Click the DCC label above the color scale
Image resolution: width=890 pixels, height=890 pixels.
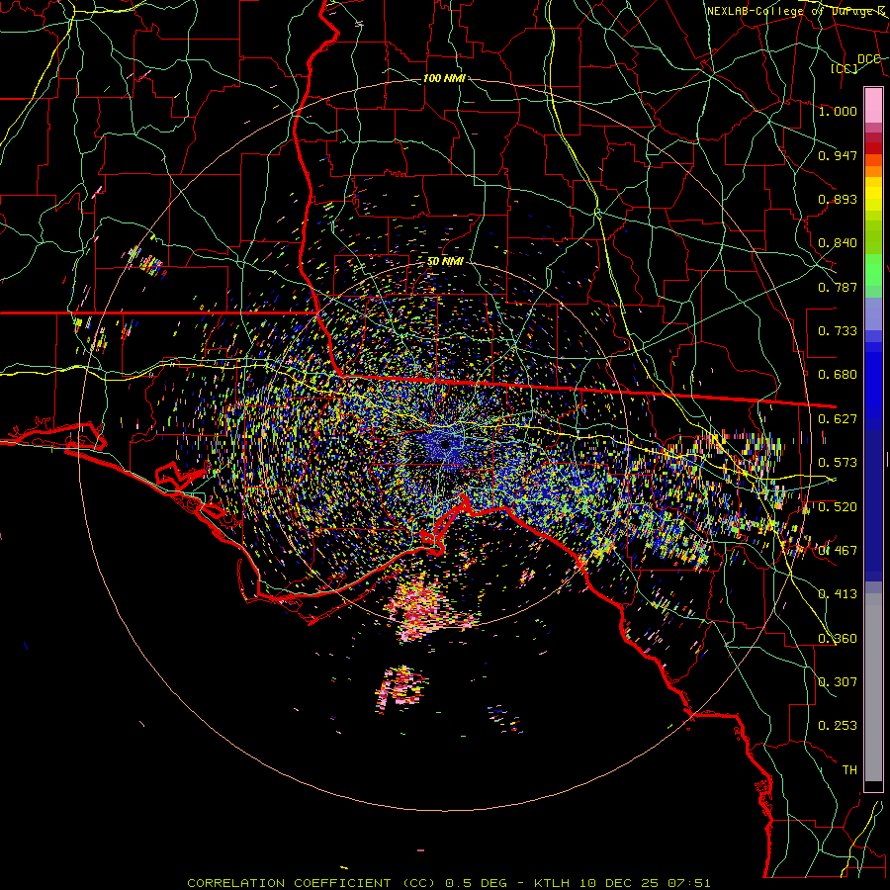pos(869,59)
